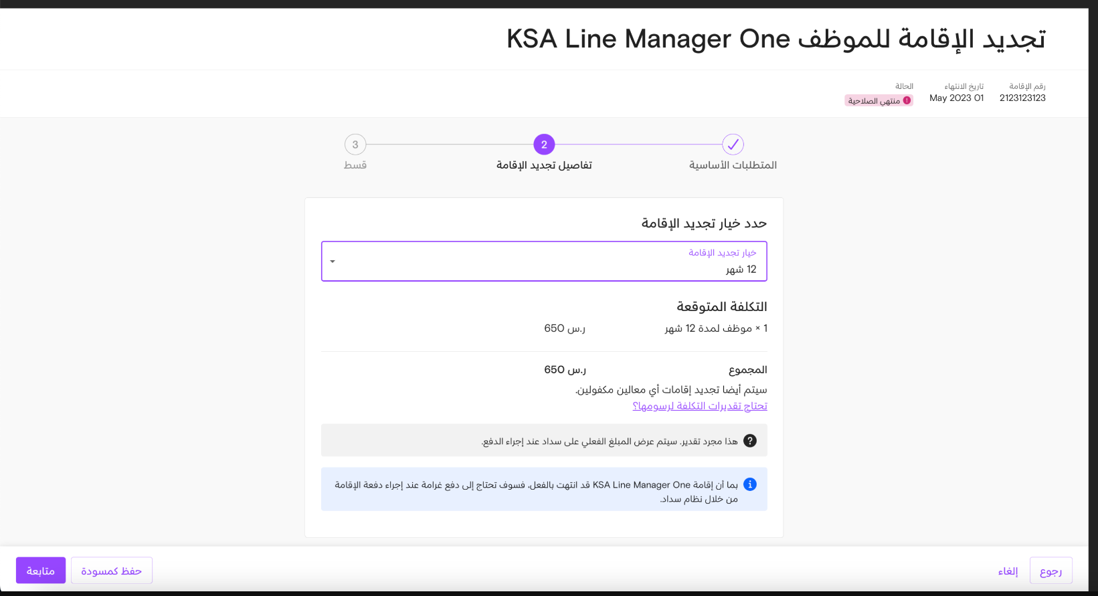Go to the المتطلبات الأساسية step label

pos(733,165)
